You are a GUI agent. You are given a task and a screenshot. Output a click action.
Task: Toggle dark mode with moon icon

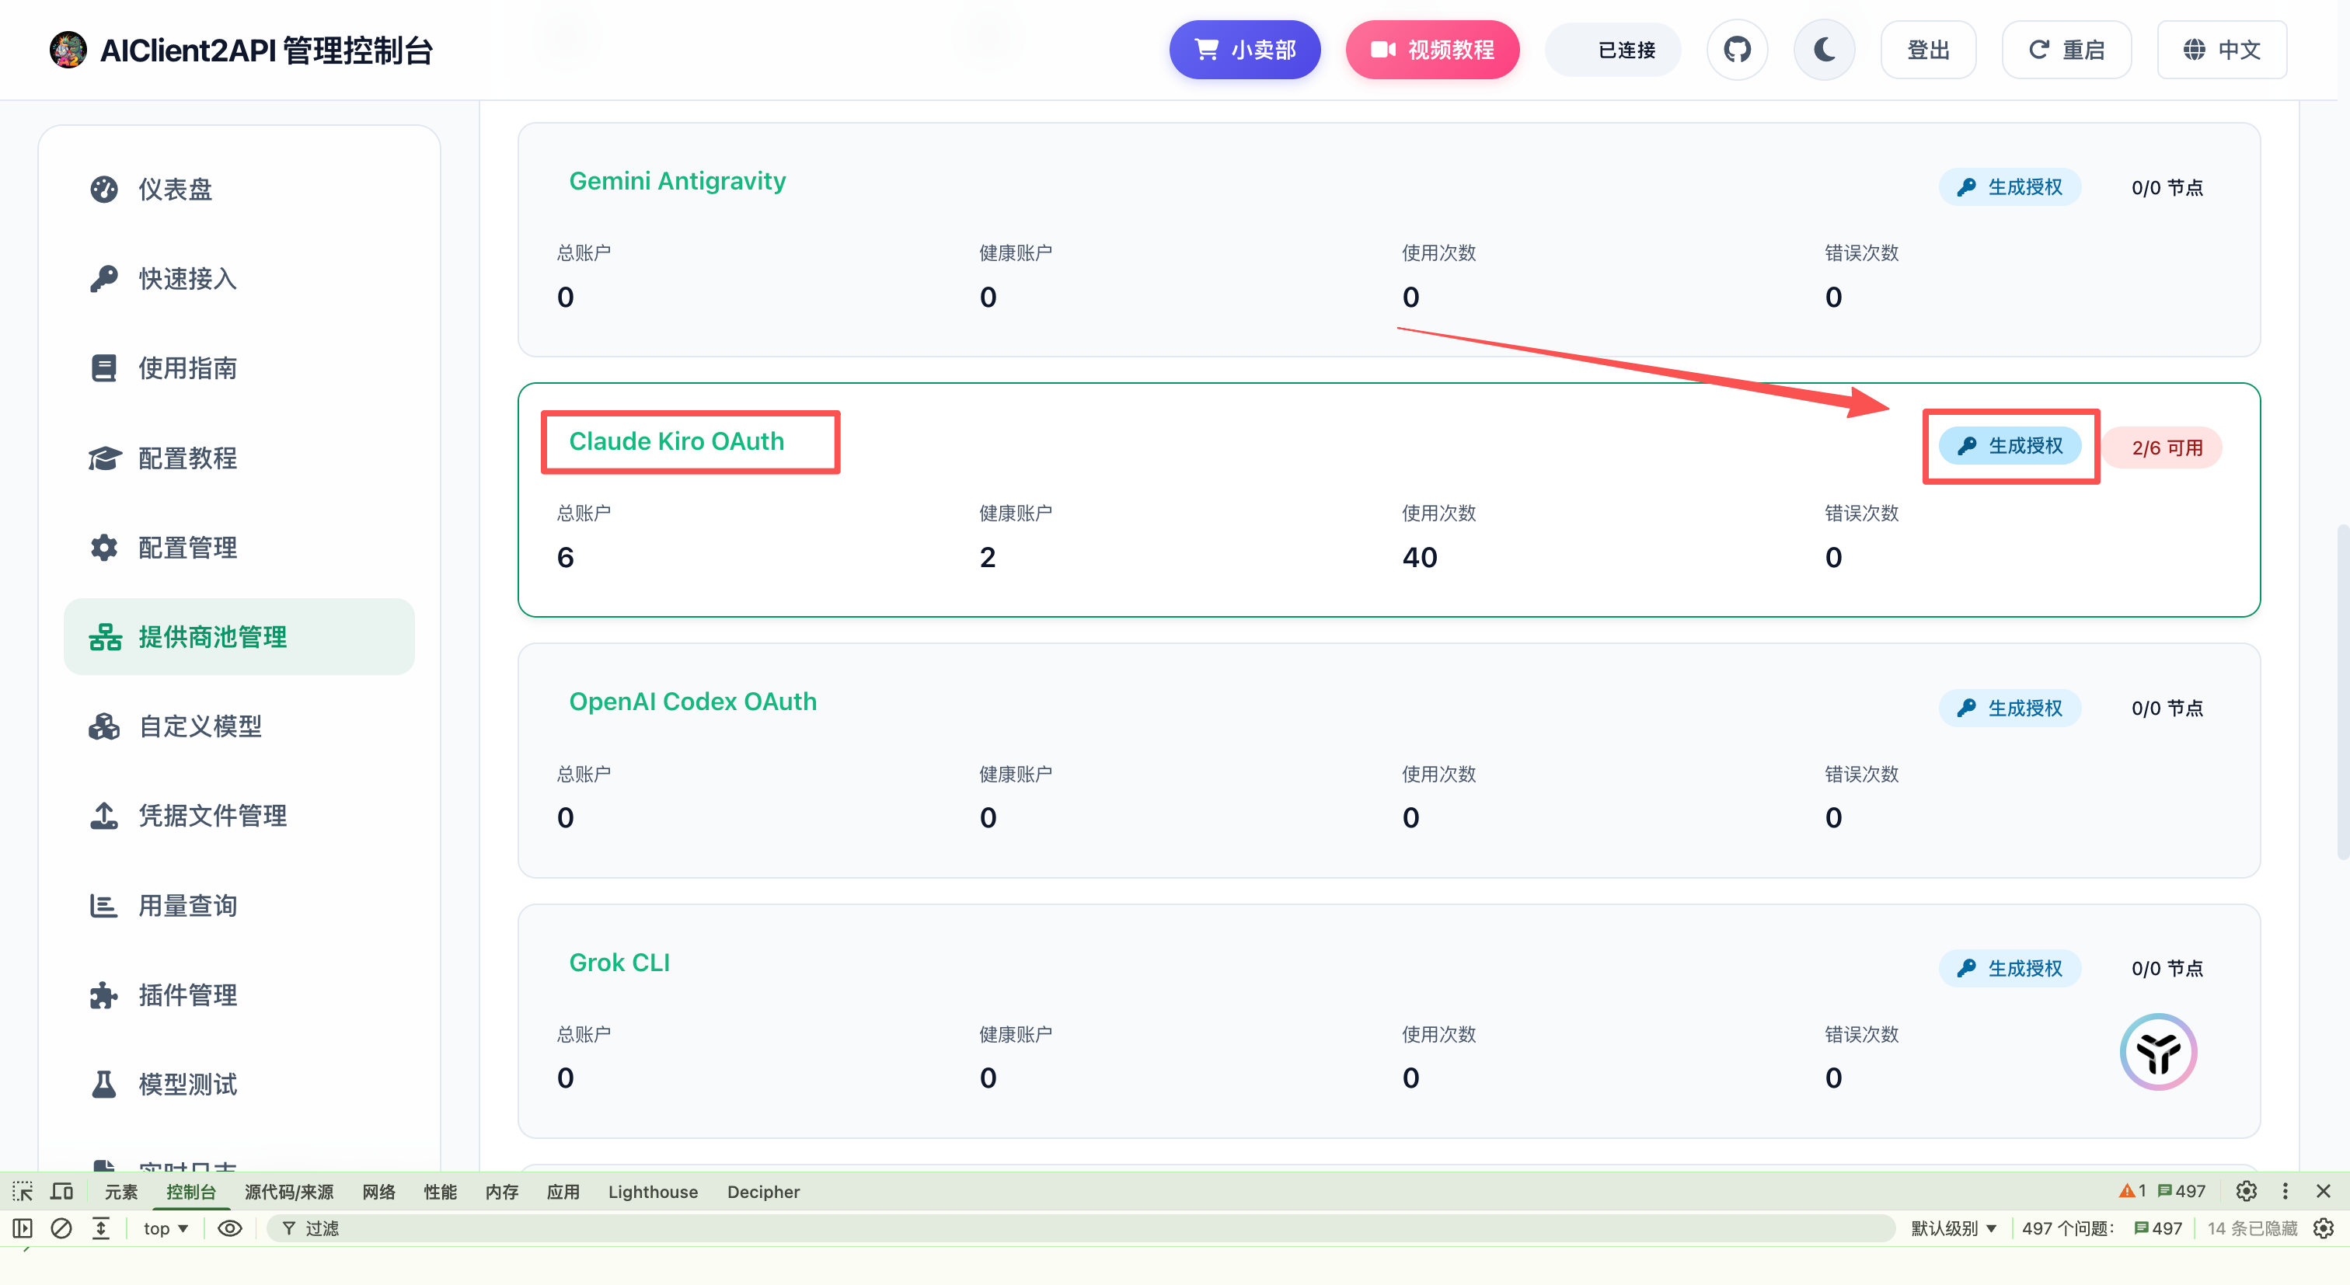pos(1824,49)
